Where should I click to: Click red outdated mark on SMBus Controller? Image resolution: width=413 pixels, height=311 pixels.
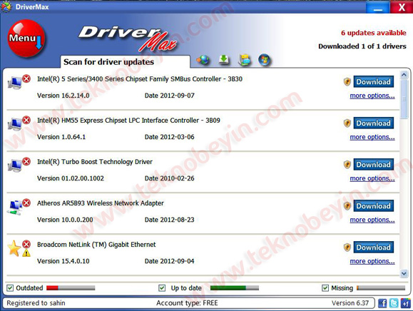click(26, 78)
